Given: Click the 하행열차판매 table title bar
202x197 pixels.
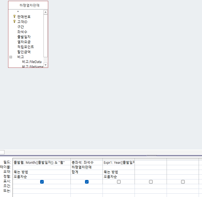Looking at the screenshot, I should point(28,5).
